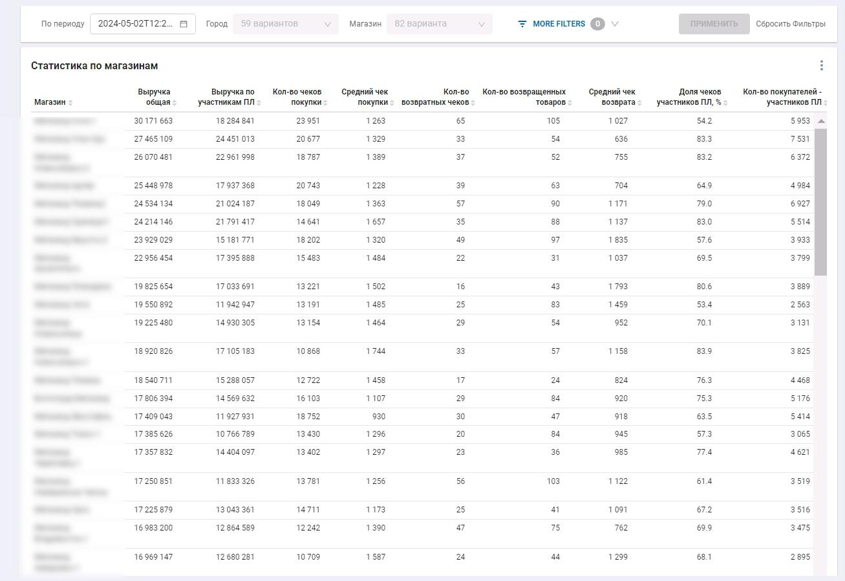Select cell with average check 1 657
The width and height of the screenshot is (845, 581).
(x=376, y=222)
